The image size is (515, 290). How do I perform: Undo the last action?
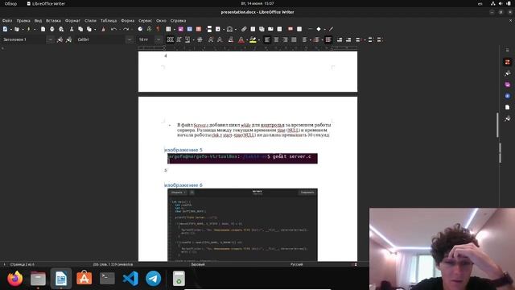[x=113, y=29]
